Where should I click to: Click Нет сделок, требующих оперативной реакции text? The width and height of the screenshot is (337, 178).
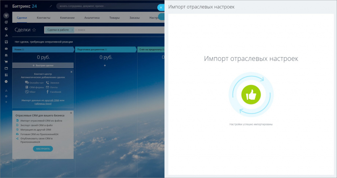tap(44, 42)
